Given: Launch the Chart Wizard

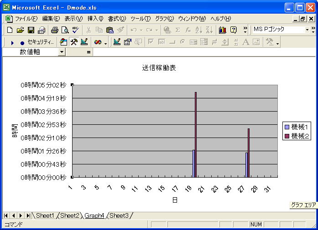Looking at the screenshot, I should [223, 30].
